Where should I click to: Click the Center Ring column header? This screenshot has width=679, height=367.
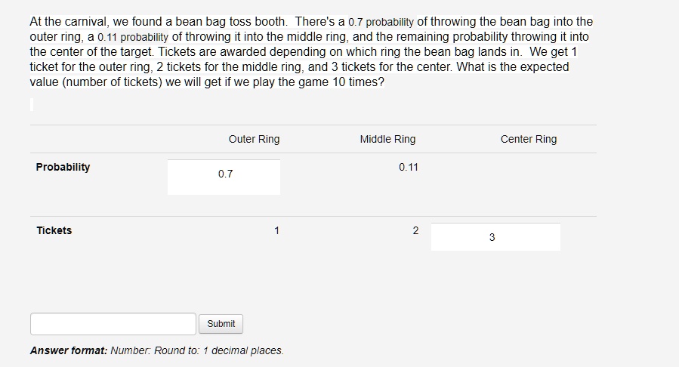pos(529,139)
